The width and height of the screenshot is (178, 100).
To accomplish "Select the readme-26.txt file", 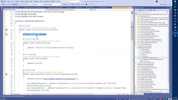I will (x=146, y=61).
